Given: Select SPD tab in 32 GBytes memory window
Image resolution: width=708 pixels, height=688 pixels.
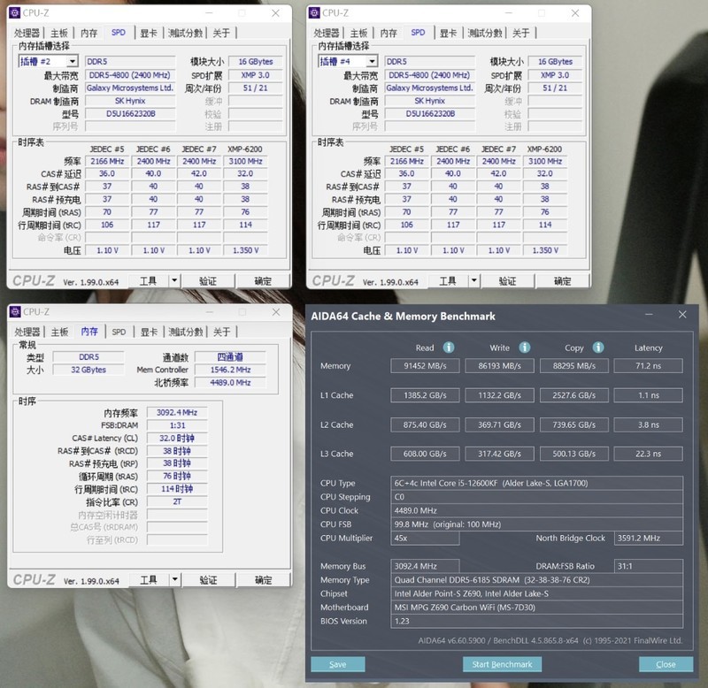Looking at the screenshot, I should (x=119, y=332).
